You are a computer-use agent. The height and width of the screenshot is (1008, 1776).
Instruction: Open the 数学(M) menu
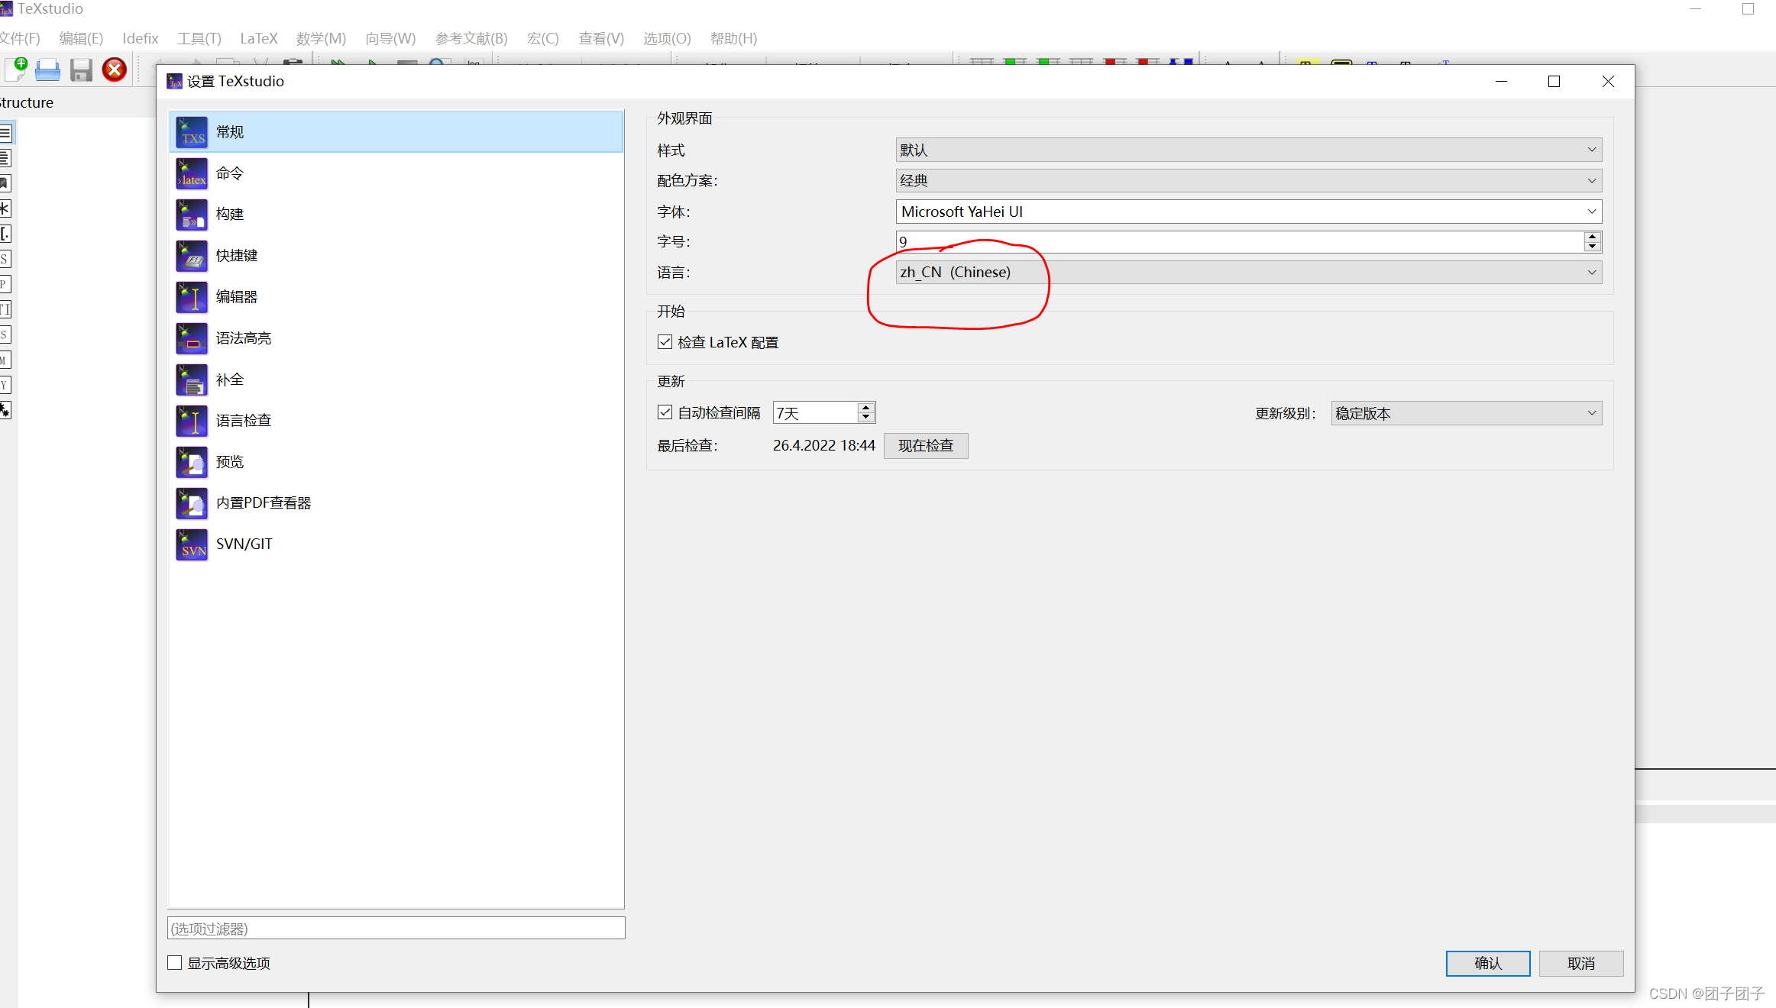tap(321, 38)
